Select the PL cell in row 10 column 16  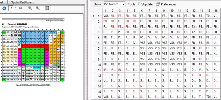(x=216, y=65)
